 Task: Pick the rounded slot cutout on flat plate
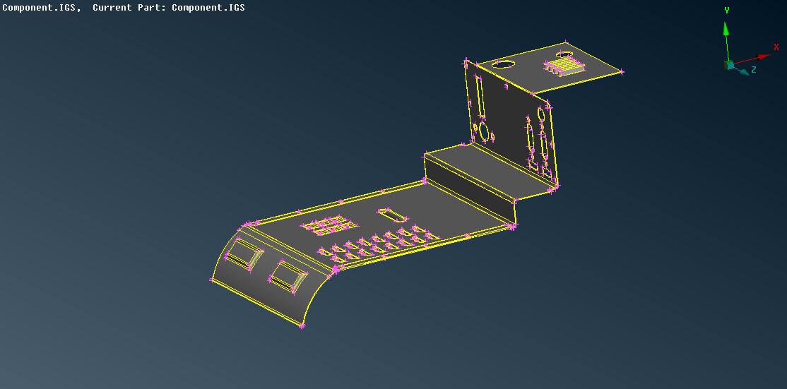[392, 214]
